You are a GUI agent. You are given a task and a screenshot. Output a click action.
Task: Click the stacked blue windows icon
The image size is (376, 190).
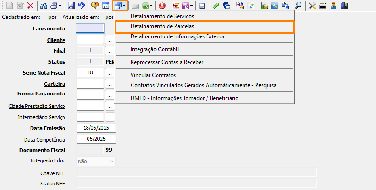coord(226,6)
